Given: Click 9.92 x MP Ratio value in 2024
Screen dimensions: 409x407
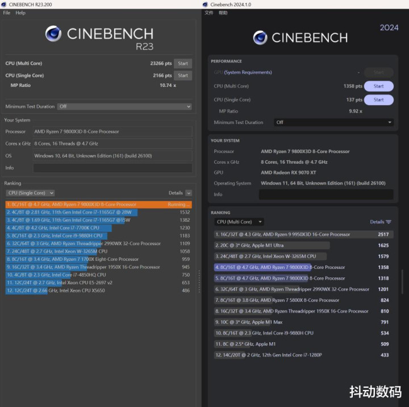Looking at the screenshot, I should coord(356,111).
